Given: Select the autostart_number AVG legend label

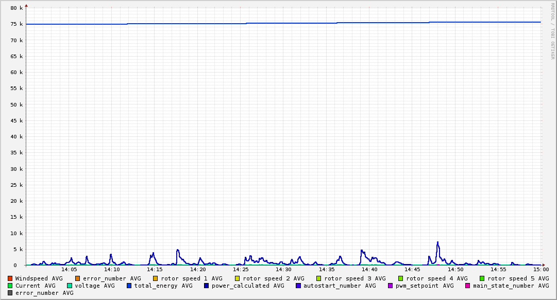Looking at the screenshot, I should click(x=340, y=286).
